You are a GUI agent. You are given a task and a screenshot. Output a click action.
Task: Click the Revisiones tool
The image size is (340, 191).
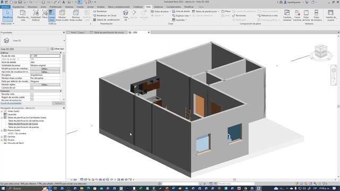pyautogui.click(x=239, y=15)
